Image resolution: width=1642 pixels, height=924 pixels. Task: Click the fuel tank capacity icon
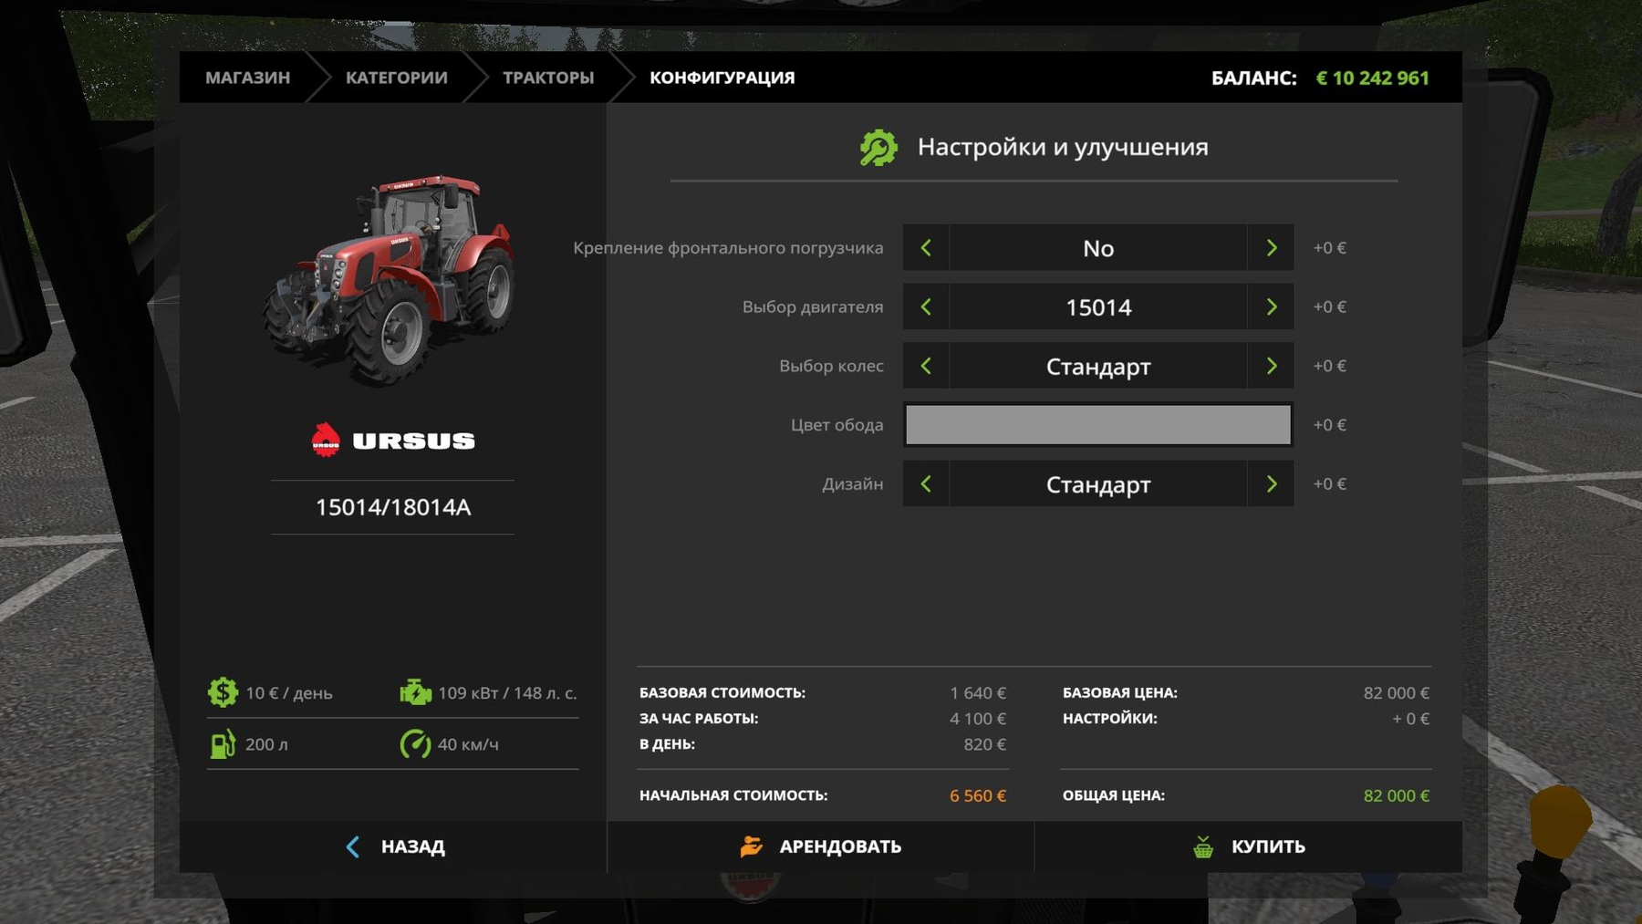223,744
